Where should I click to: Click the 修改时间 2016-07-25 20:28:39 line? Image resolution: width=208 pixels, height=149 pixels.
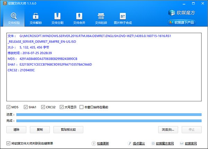pyautogui.click(x=30, y=53)
